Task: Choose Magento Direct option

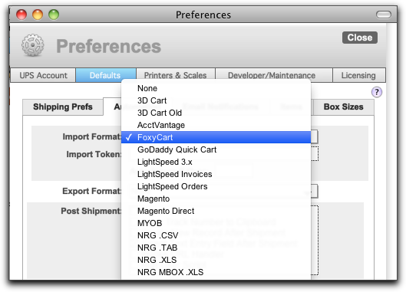Action: 216,211
